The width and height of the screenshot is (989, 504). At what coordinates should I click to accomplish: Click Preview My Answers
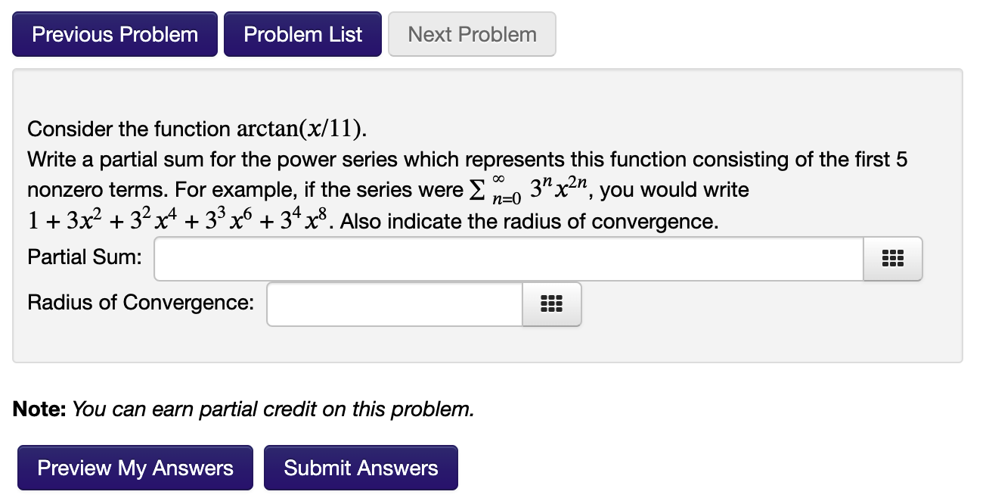click(135, 467)
